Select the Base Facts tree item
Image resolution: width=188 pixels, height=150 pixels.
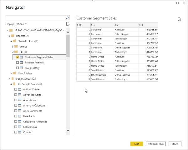29,116
